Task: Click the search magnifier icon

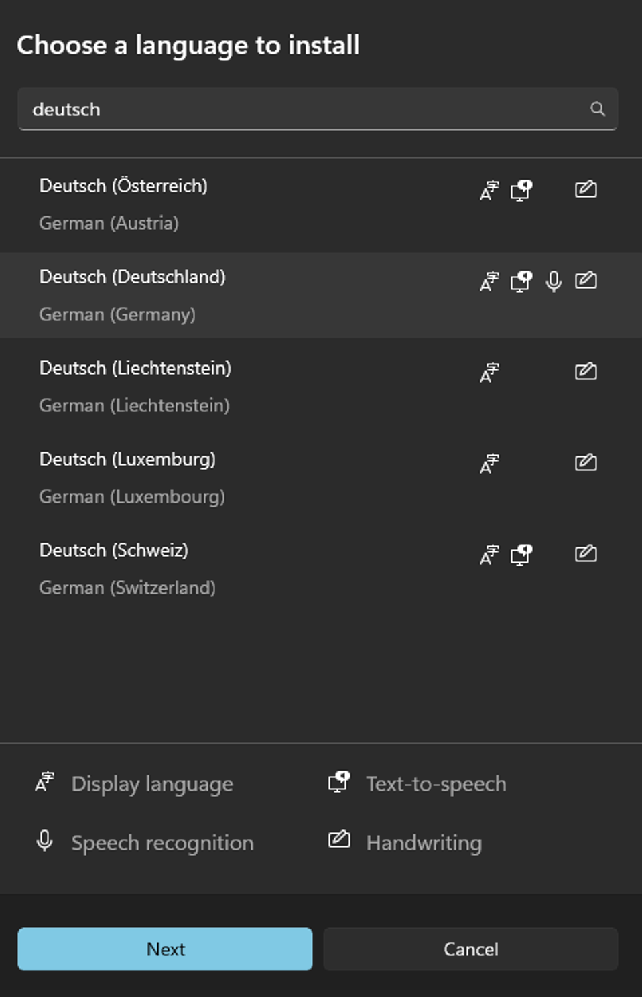Action: pos(597,109)
